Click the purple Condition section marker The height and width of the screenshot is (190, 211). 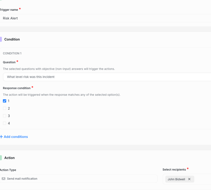coord(1,39)
